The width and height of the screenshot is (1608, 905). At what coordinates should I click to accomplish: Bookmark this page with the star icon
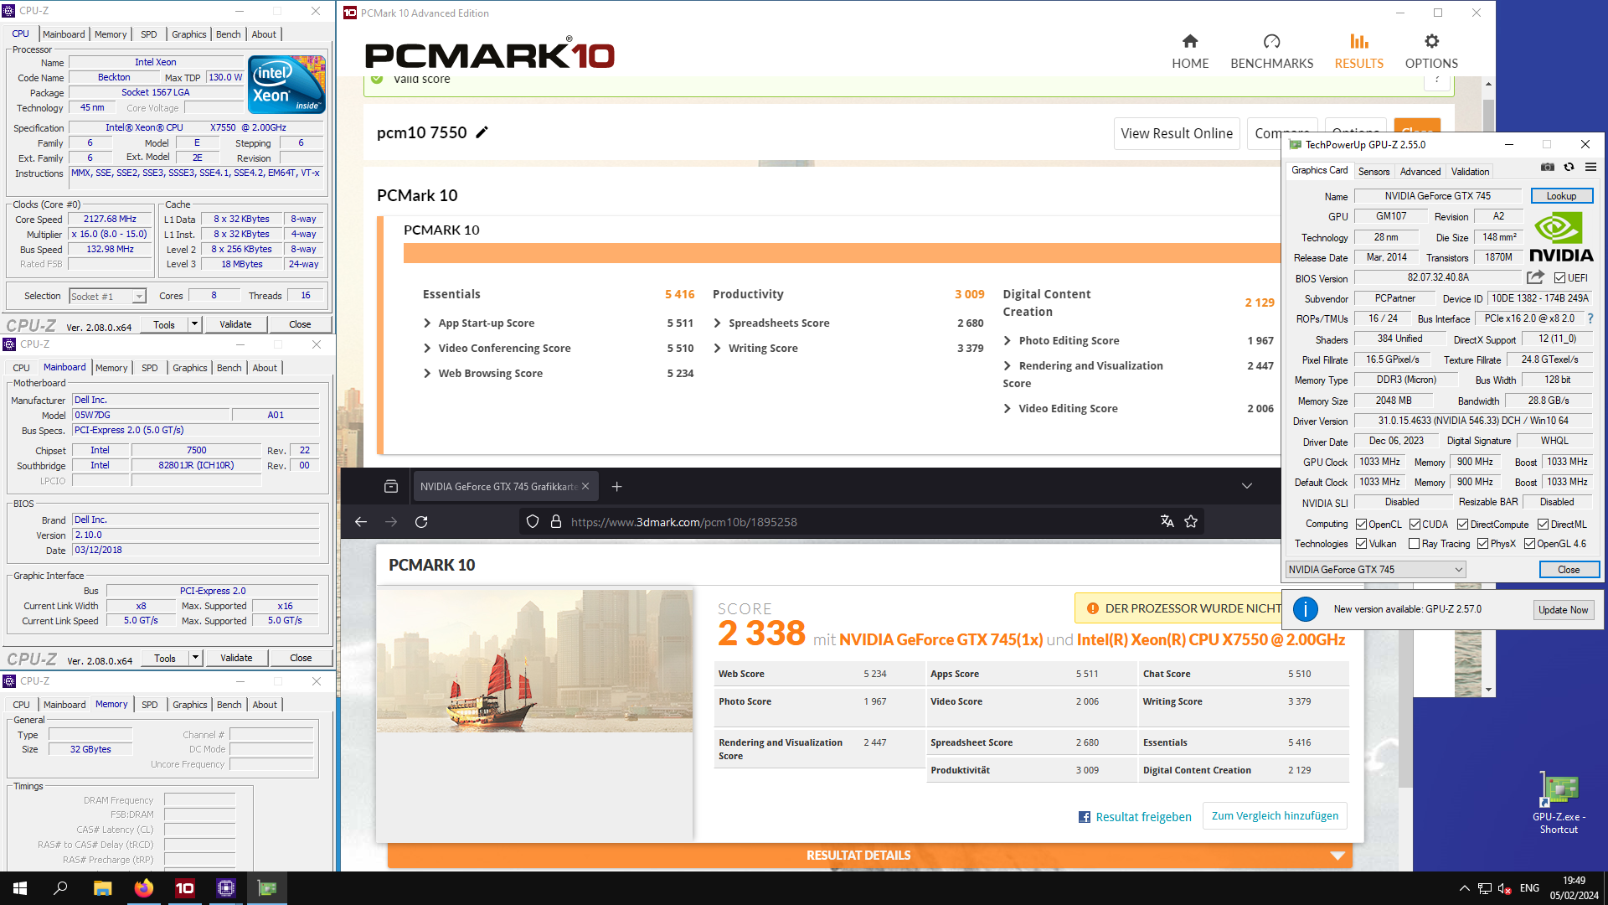click(1191, 521)
